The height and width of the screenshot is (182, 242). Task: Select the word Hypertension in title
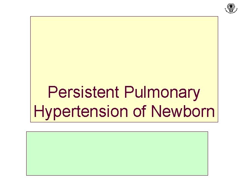pos(81,112)
